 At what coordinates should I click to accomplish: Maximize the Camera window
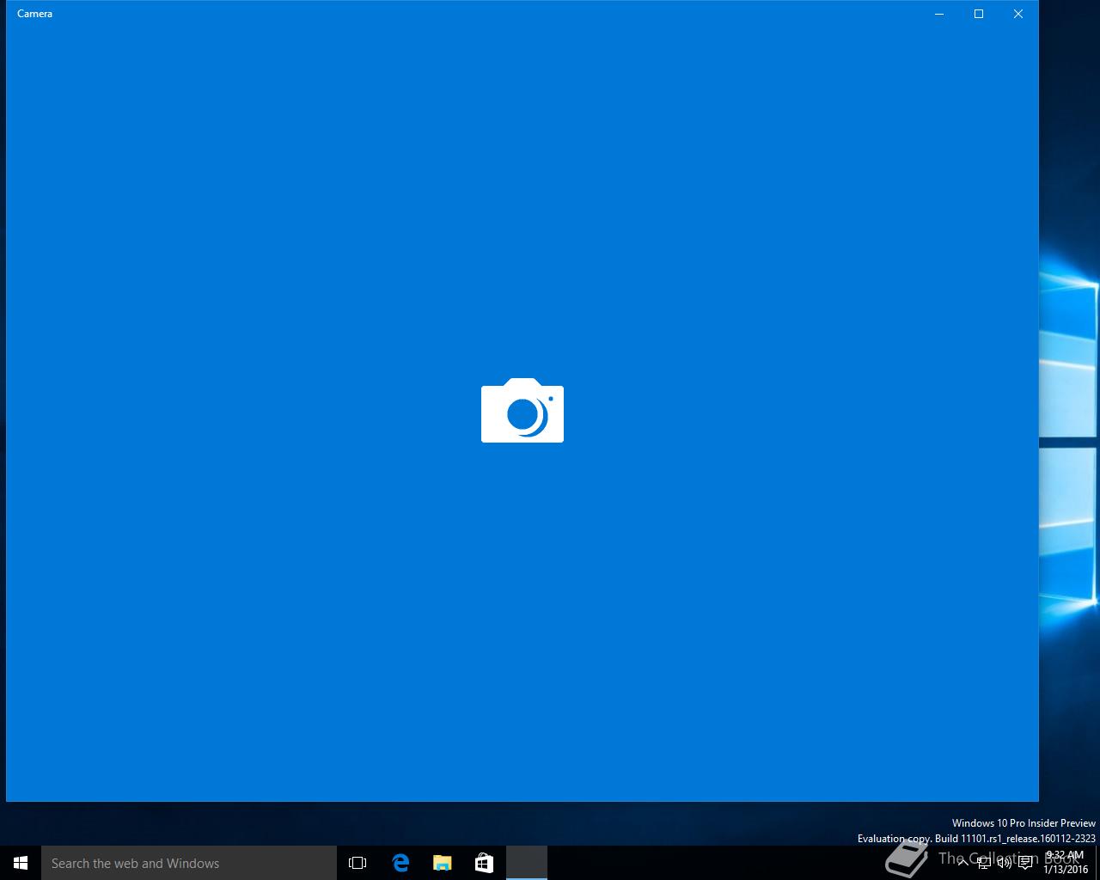tap(979, 14)
